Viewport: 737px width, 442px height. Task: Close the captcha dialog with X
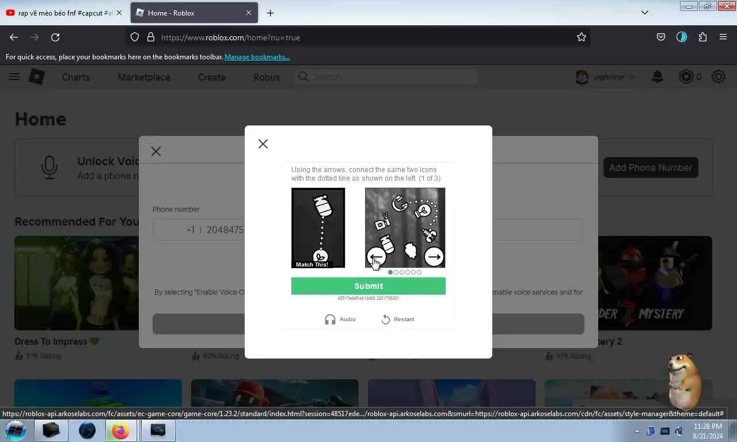click(263, 144)
